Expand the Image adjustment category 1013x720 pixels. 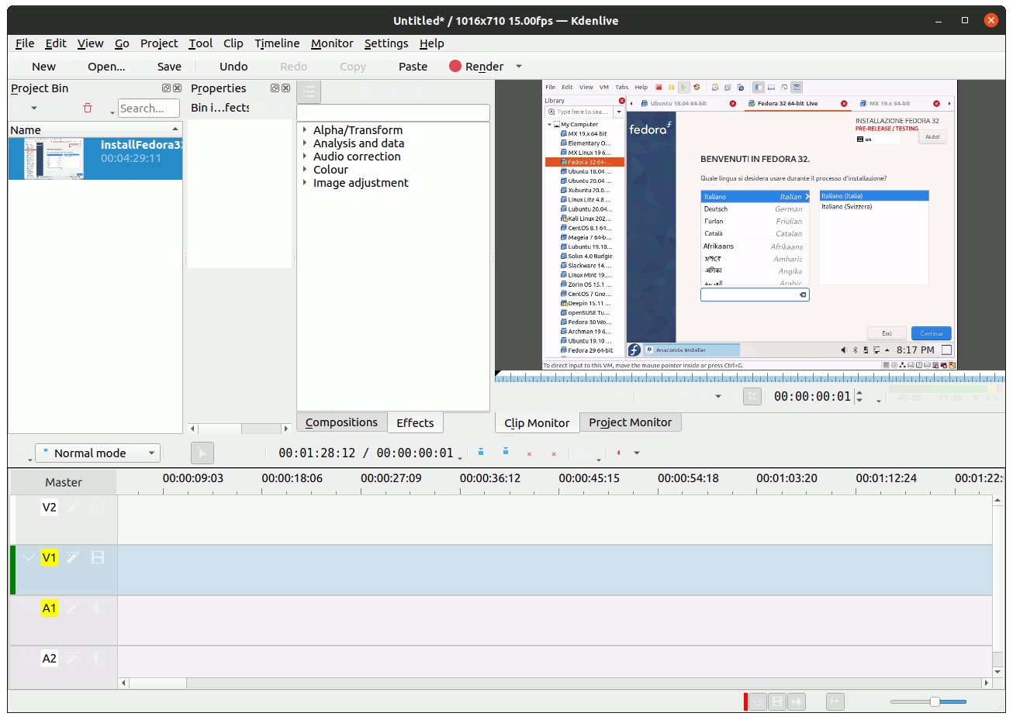coord(305,183)
